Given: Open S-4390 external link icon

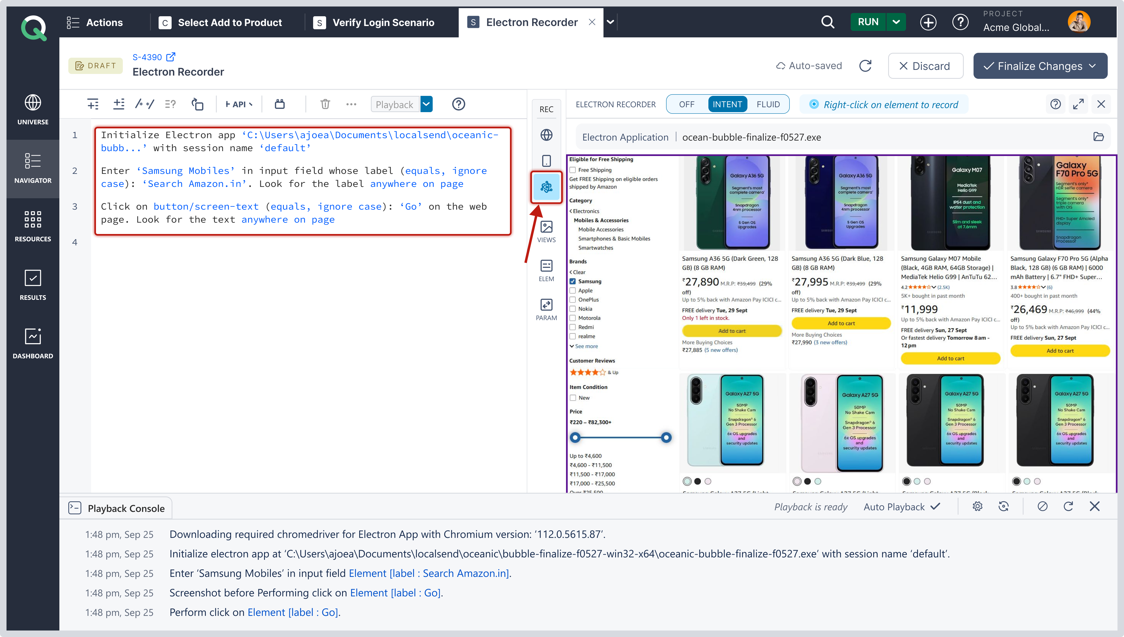Looking at the screenshot, I should (171, 57).
